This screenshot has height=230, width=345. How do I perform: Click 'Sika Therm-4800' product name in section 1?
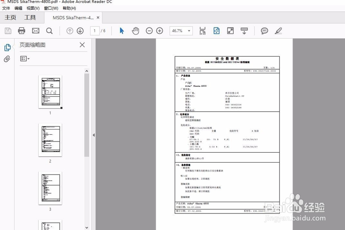(196, 86)
